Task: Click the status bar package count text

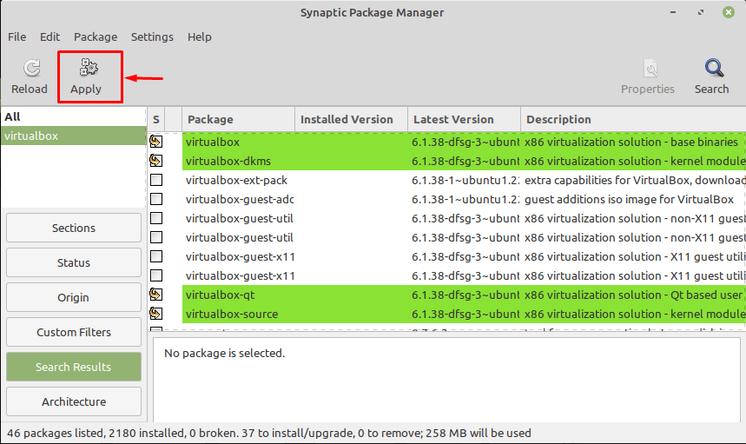Action: [x=269, y=433]
